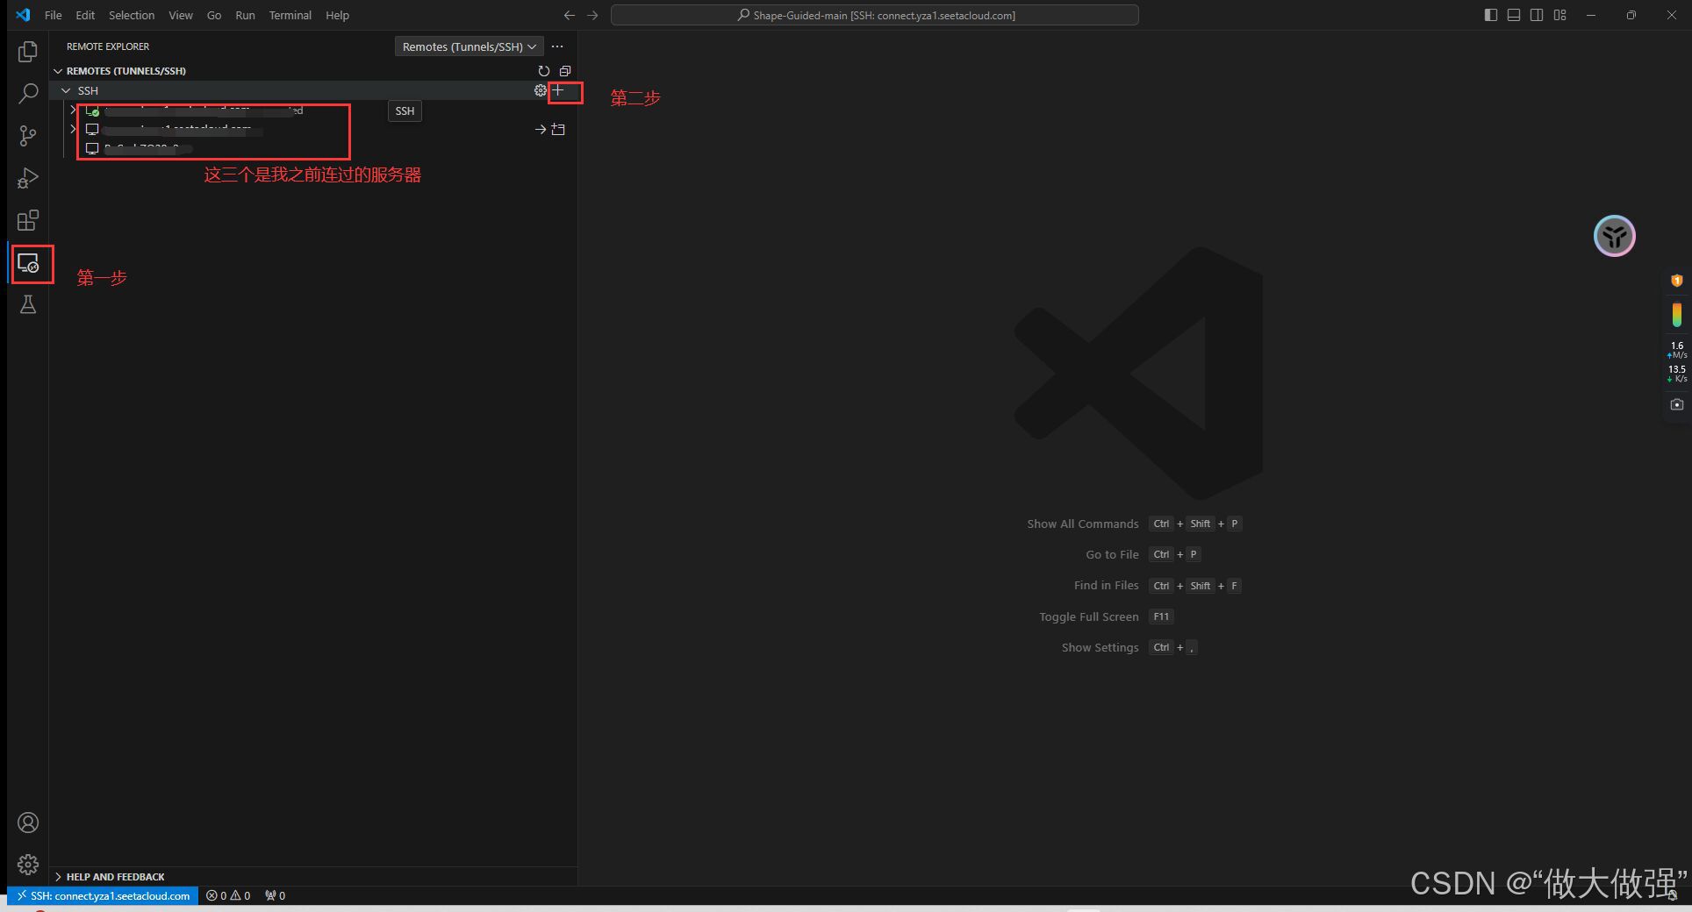
Task: Click SSH: connect.yza1.seetacloud.com status indicator
Action: 103,895
